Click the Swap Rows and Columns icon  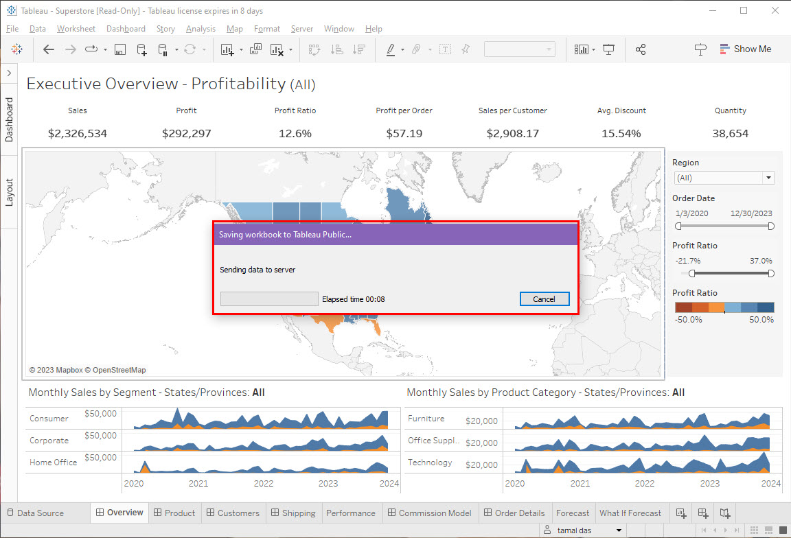click(314, 49)
